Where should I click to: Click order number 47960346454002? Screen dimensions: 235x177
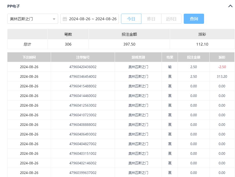tap(83, 77)
